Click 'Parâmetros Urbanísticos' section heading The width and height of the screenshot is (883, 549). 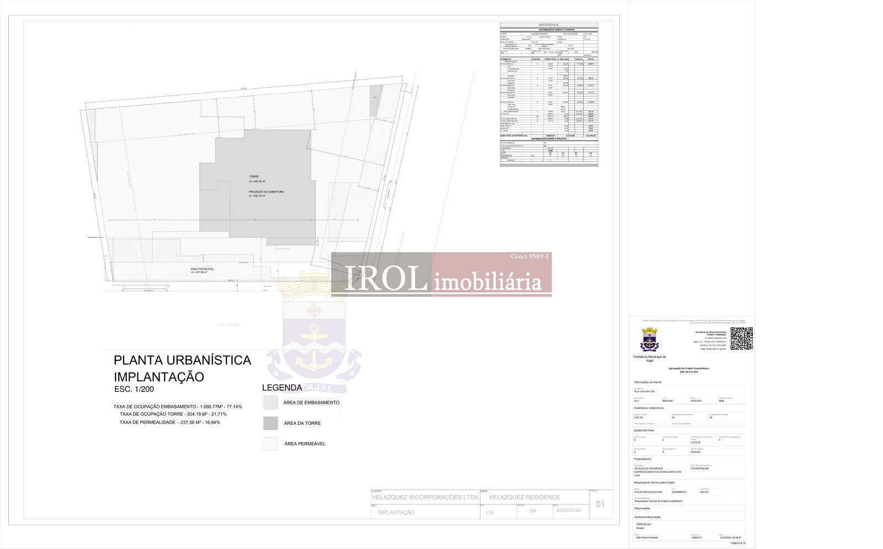(648, 408)
